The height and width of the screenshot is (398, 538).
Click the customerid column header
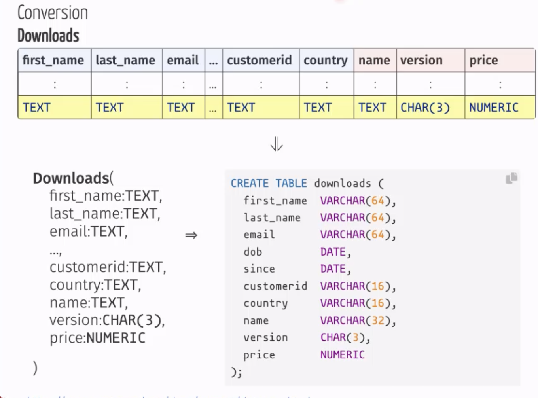tap(260, 60)
